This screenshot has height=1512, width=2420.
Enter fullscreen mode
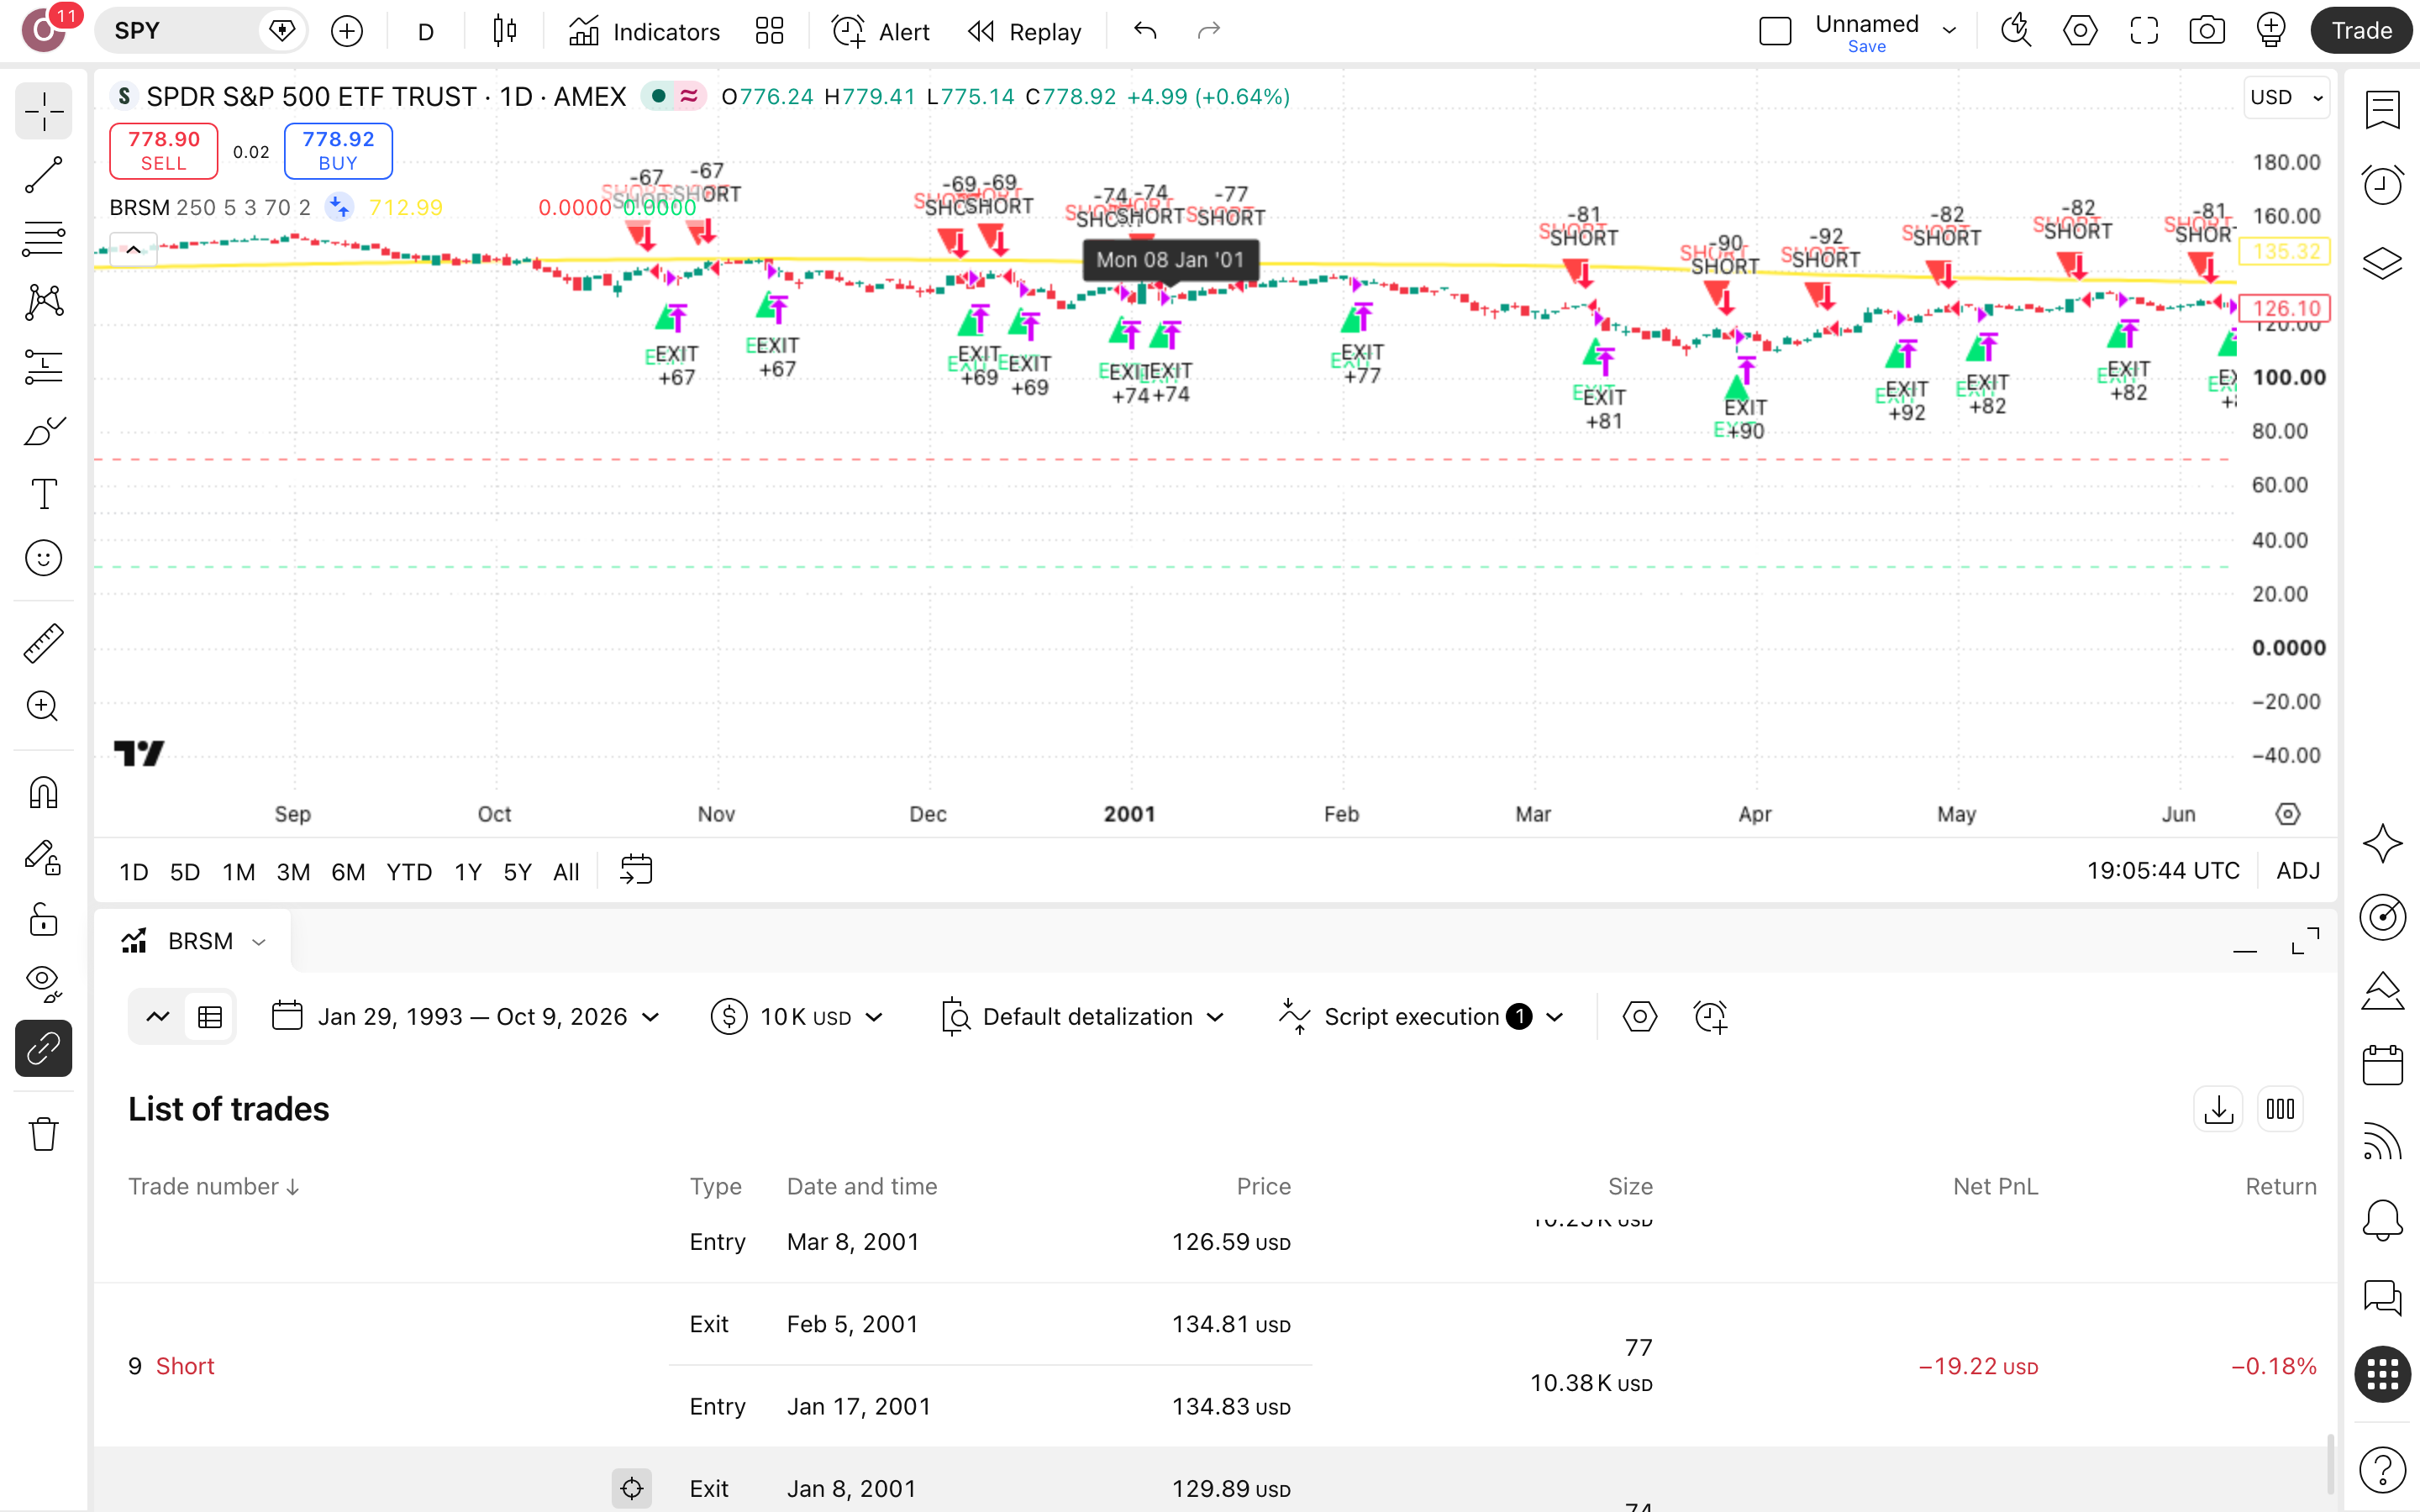tap(2144, 32)
